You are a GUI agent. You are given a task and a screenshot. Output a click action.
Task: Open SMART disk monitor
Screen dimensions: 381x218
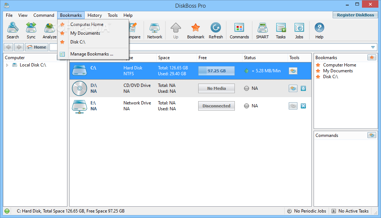pyautogui.click(x=262, y=31)
